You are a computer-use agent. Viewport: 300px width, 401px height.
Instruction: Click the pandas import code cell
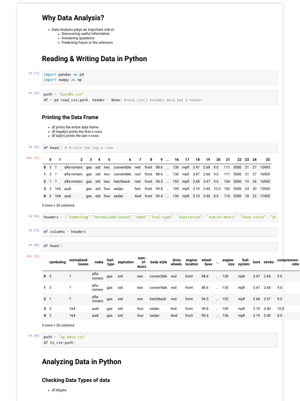point(160,77)
